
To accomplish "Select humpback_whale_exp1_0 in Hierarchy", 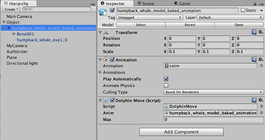I will click(42, 40).
